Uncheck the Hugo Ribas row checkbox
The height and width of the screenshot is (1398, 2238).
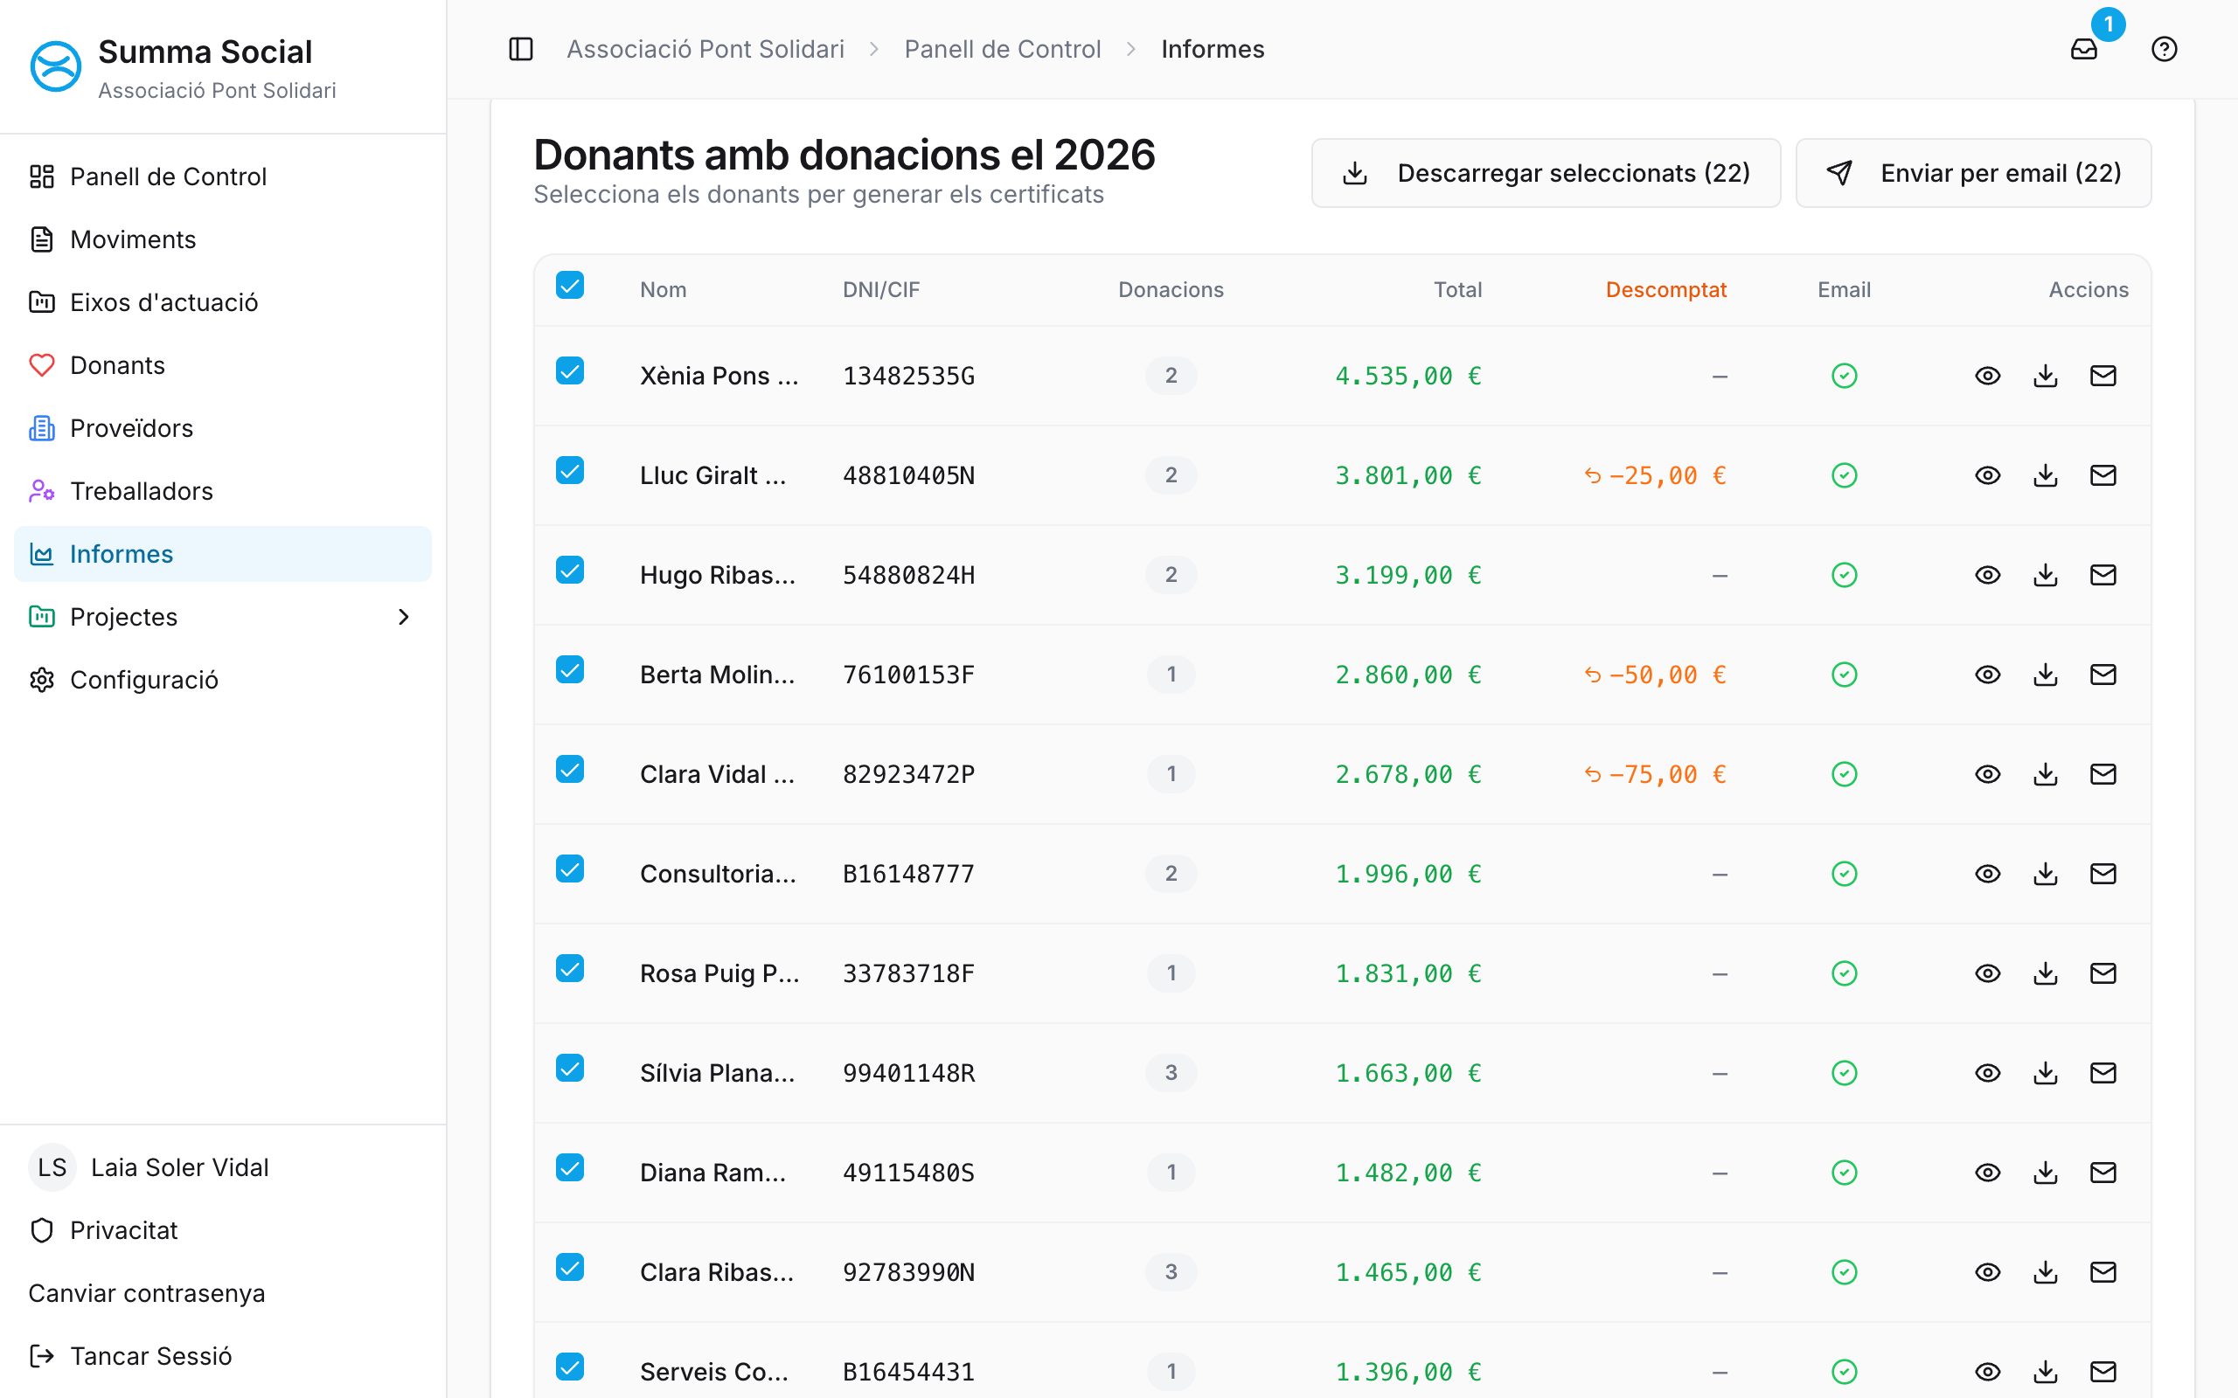pyautogui.click(x=570, y=571)
